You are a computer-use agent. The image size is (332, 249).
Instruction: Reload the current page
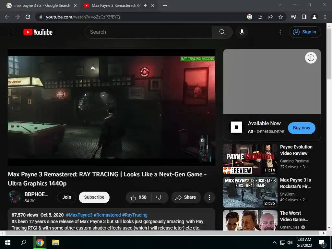tap(28, 17)
